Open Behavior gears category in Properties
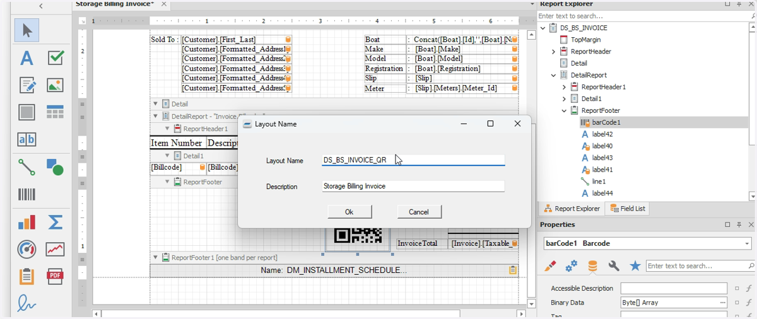This screenshot has width=757, height=319. click(572, 266)
